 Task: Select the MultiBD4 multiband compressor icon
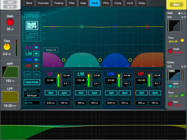pos(31,25)
